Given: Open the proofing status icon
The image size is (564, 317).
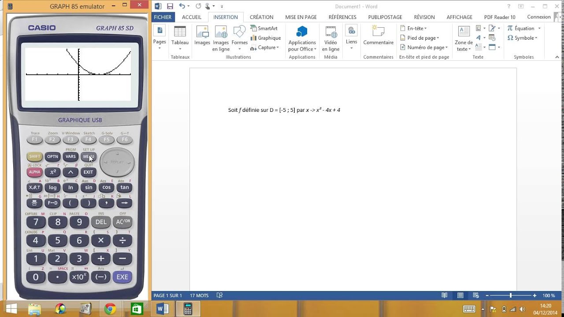Looking at the screenshot, I should (x=220, y=295).
